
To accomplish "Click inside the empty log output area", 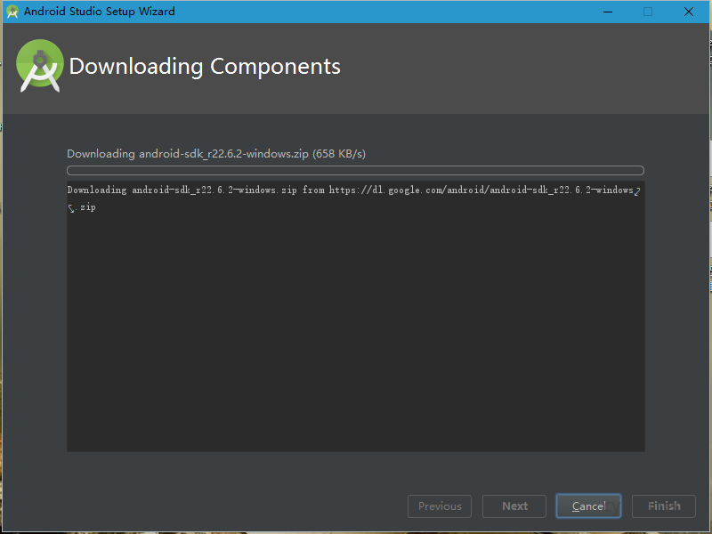I will [355, 338].
